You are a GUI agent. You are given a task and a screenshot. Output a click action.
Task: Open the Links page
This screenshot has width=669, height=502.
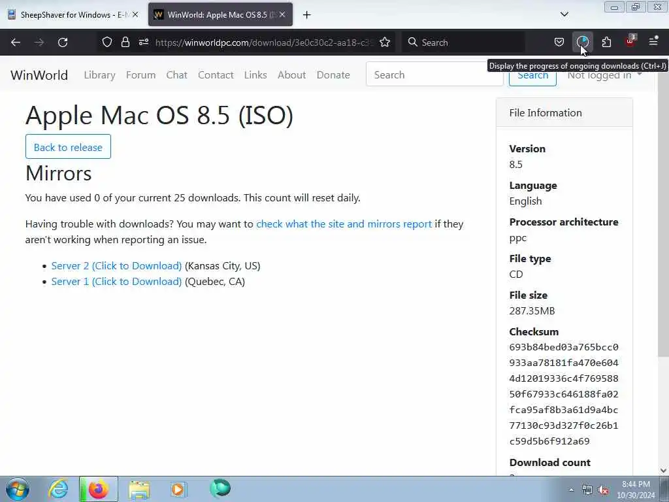[x=255, y=75]
